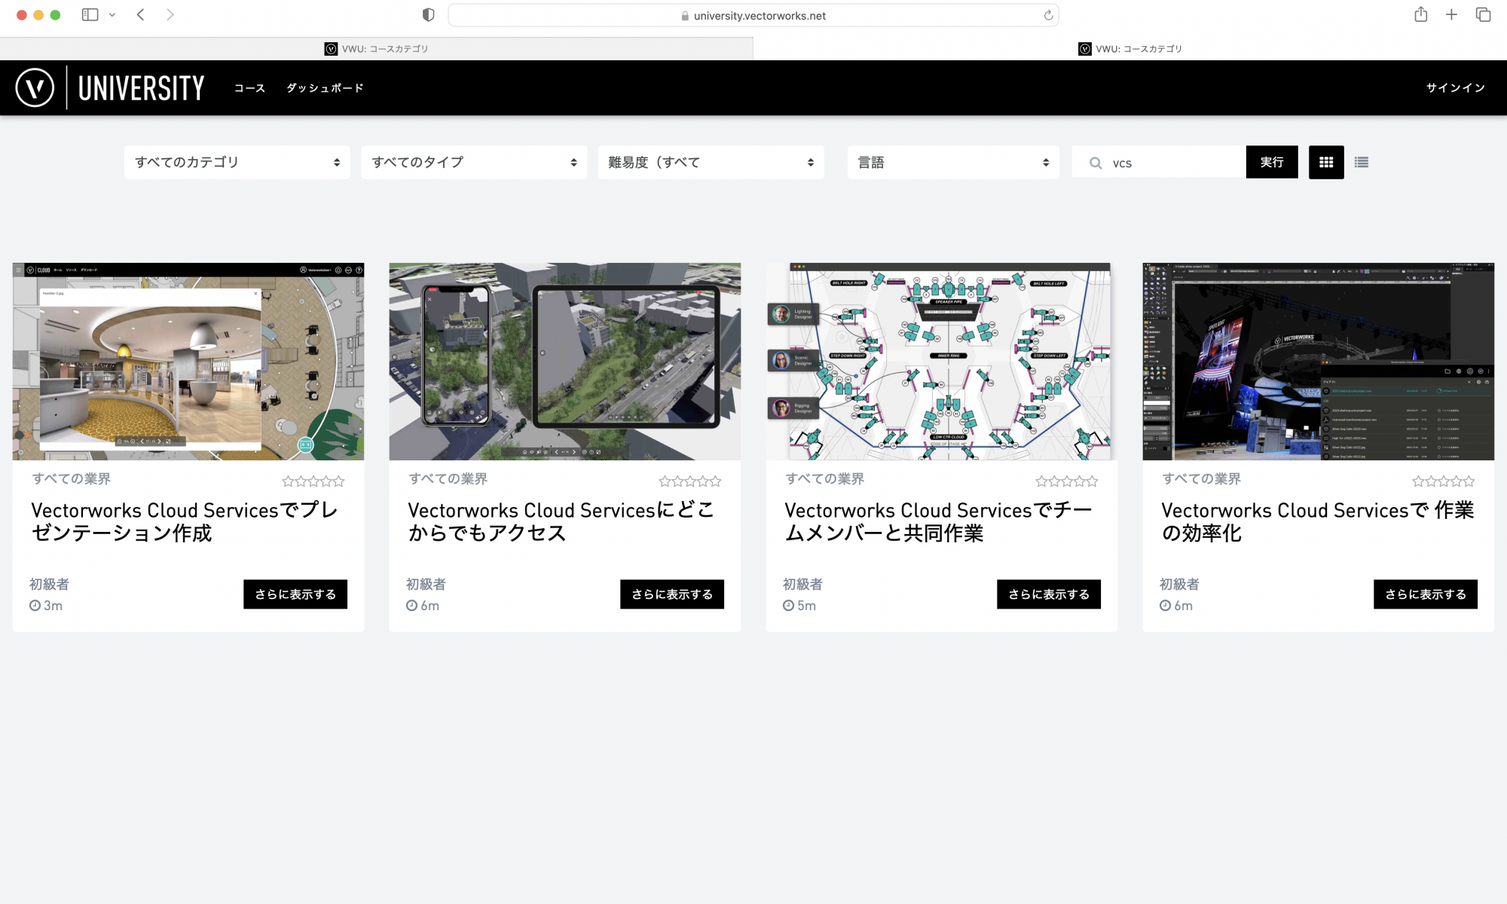Select the left VWU: コースカテゴリ tab

pyautogui.click(x=377, y=49)
